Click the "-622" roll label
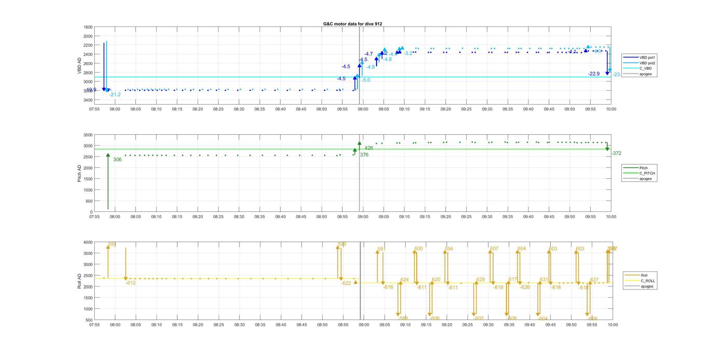 (346, 283)
